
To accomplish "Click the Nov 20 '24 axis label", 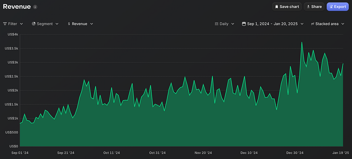I will [x=203, y=153].
